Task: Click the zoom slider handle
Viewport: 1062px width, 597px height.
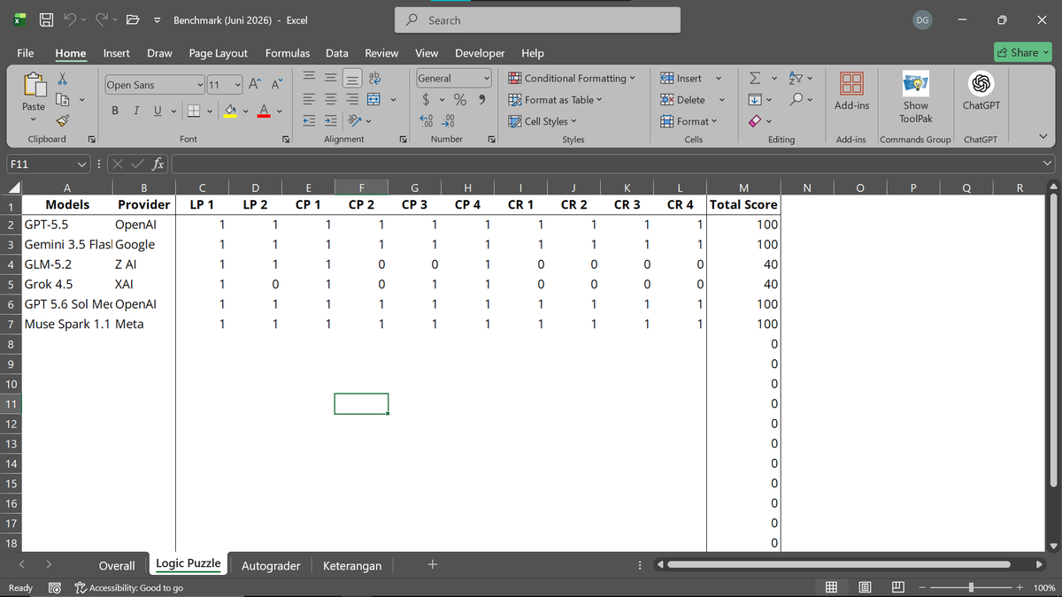Action: [972, 587]
